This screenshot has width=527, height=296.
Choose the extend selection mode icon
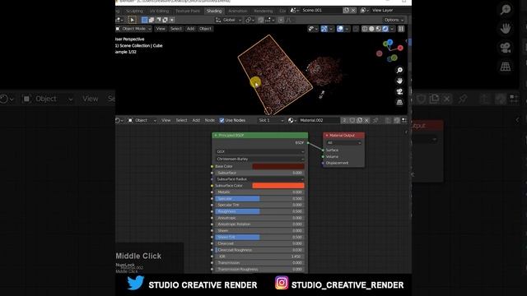[152, 20]
